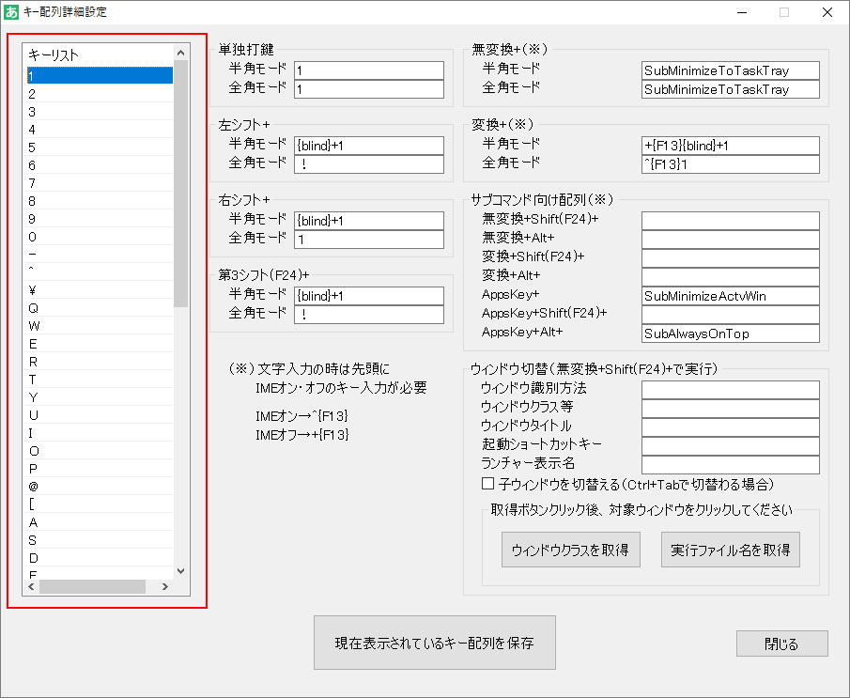Click the AppsKey+ field showing SubMinimizeActvWin

click(x=731, y=295)
